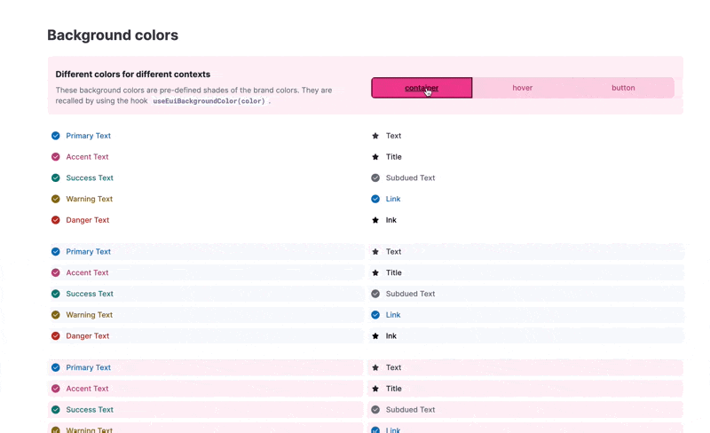Click the 'Warning Text' label in the gray-shaded list

[x=90, y=315]
